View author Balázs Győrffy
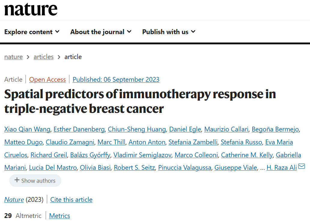Image resolution: width=310 pixels, height=221 pixels. click(x=90, y=155)
